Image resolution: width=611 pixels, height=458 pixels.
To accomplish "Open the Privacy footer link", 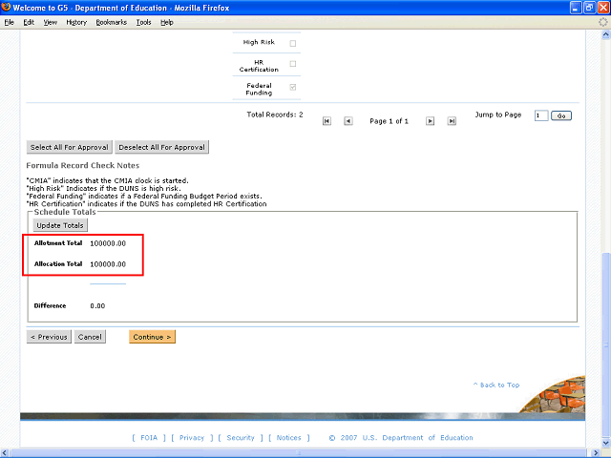I will pos(192,438).
